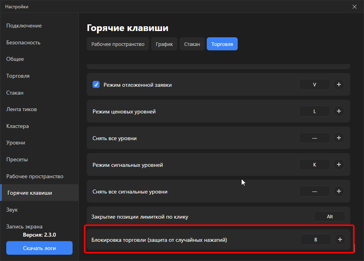Add hotkey for Снять все сигнальные уровни
This screenshot has width=364, height=261.
point(339,192)
